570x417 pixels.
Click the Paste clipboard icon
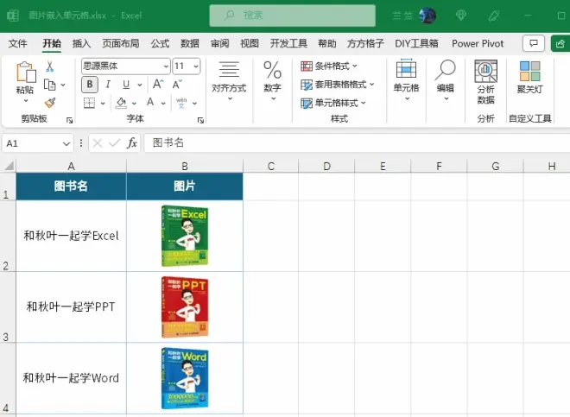[x=26, y=72]
